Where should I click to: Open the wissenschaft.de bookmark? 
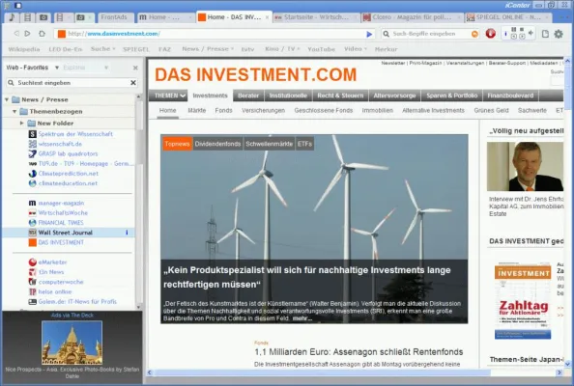point(60,144)
